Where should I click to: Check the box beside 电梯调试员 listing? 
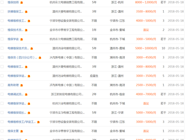(x=2, y=94)
